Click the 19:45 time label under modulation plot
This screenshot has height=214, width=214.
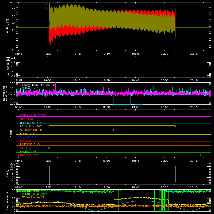(x=135, y=107)
